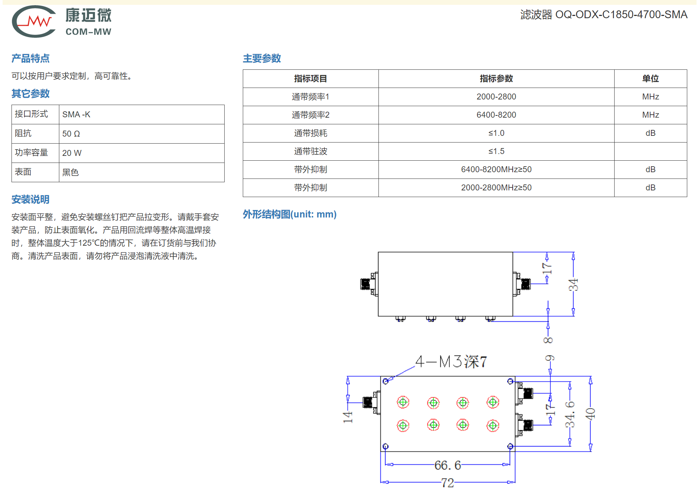Click the side-view filter housing drawing
Viewport: 698px width, 491px height.
click(445, 284)
